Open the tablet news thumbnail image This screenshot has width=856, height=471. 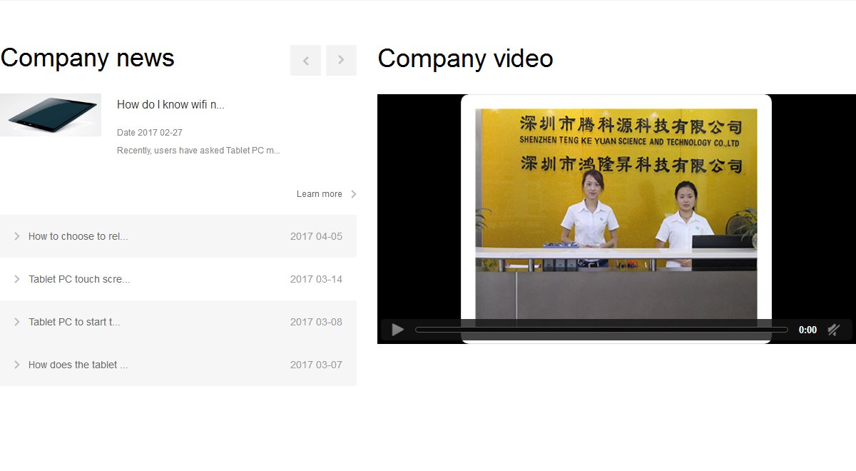pyautogui.click(x=51, y=115)
